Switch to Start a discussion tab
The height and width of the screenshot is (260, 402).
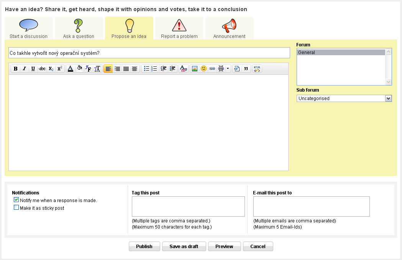[29, 28]
